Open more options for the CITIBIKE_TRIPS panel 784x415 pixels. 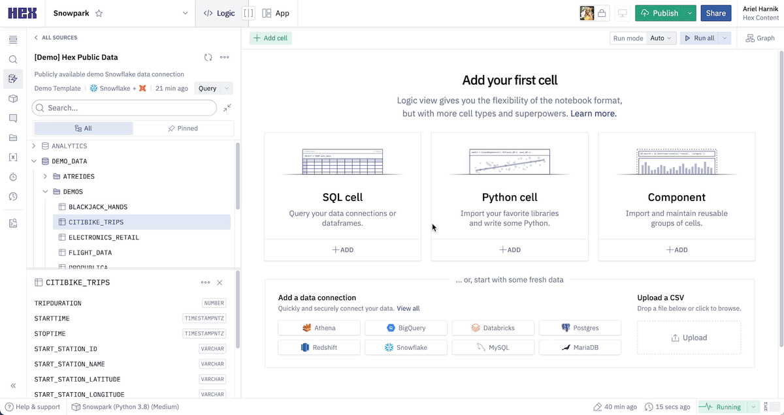pos(205,283)
